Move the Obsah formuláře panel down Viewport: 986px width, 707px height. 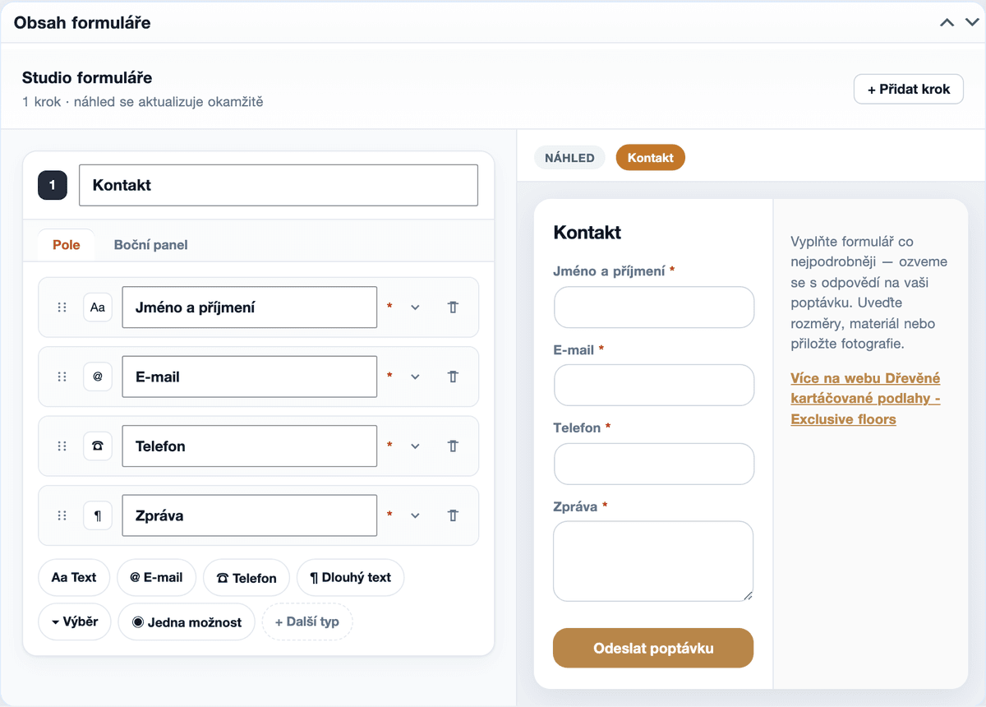tap(972, 22)
